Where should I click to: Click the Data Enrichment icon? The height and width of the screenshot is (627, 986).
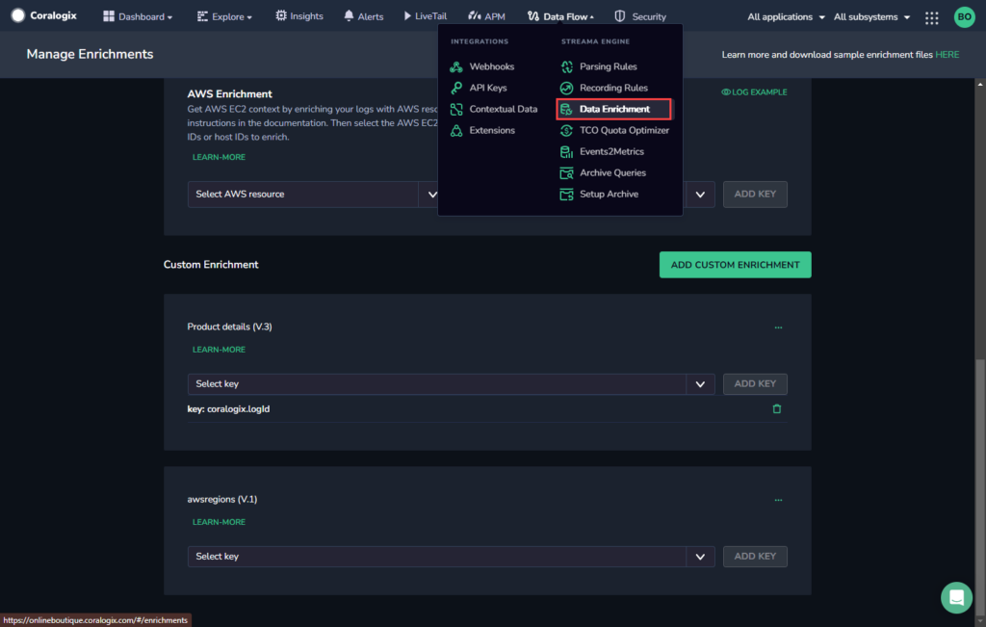click(x=566, y=110)
